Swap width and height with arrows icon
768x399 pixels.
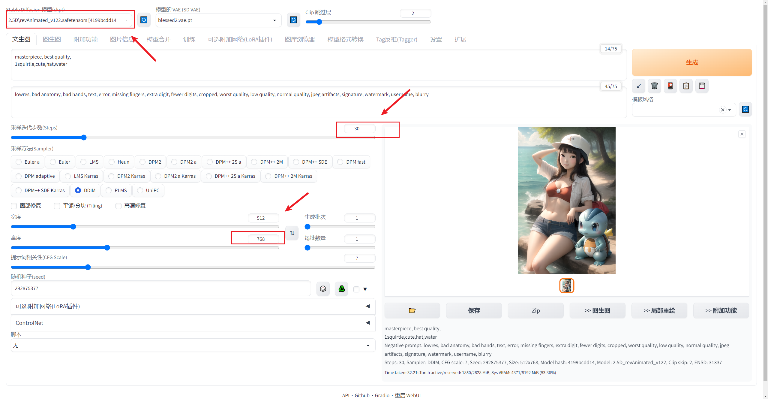pos(292,233)
